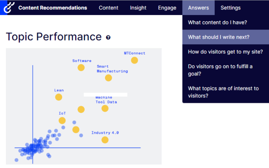Open the Settings menu
The image size is (269, 168).
230,8
